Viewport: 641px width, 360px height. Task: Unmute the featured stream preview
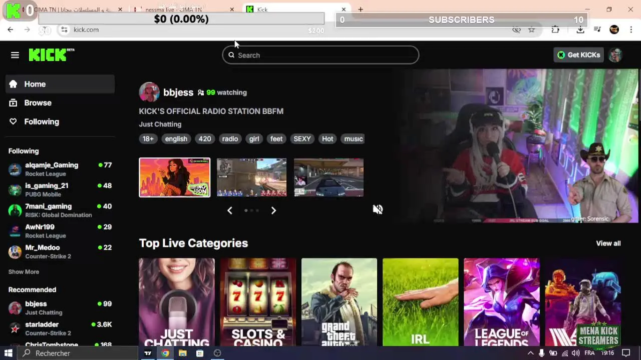(x=378, y=209)
